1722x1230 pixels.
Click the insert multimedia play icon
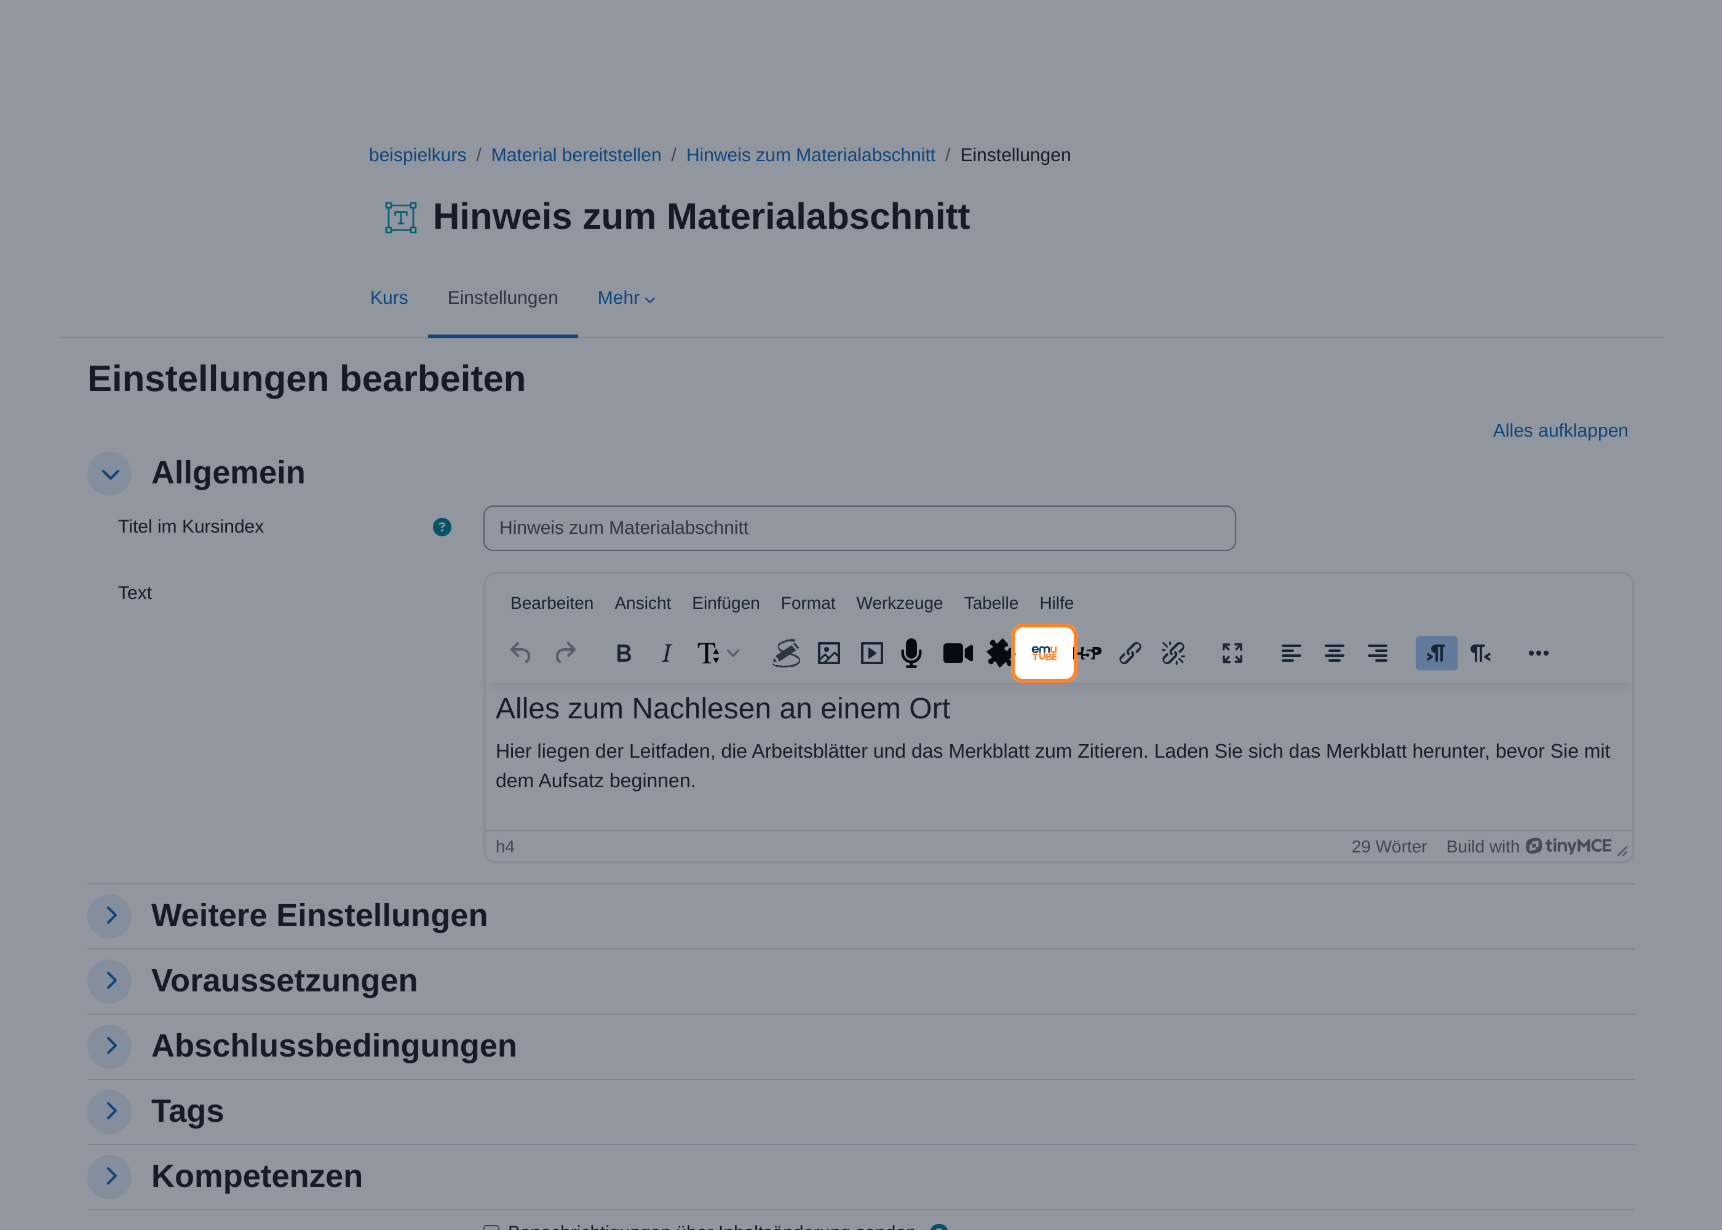point(871,653)
